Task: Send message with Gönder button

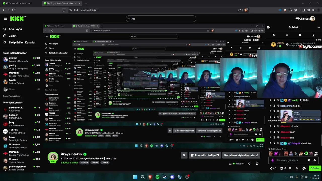Action: pyautogui.click(x=315, y=168)
